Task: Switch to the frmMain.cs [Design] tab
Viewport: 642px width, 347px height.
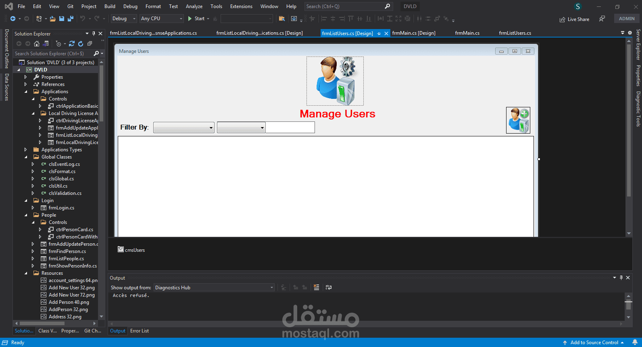Action: pos(414,33)
